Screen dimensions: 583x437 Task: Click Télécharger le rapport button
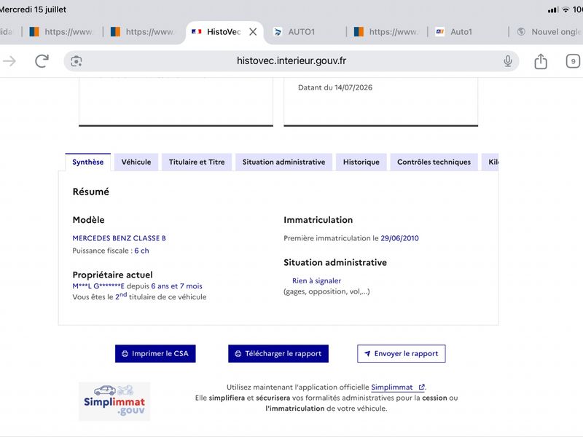click(x=278, y=353)
